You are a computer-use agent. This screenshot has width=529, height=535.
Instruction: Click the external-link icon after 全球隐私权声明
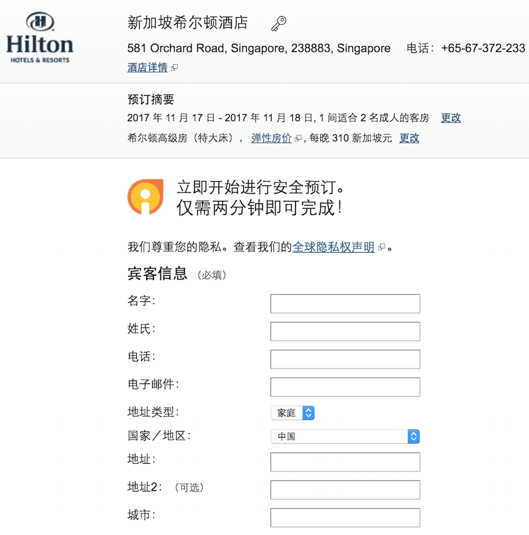click(382, 247)
